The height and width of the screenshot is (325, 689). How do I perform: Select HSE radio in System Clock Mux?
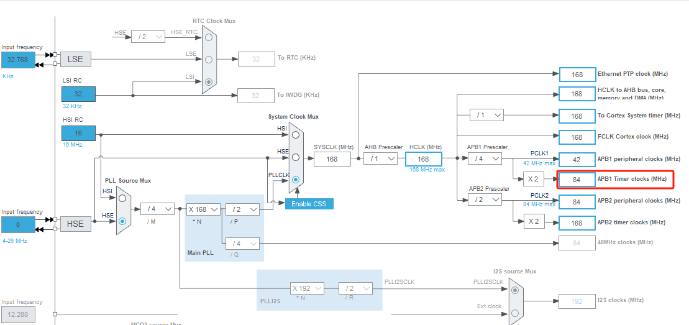pos(296,157)
